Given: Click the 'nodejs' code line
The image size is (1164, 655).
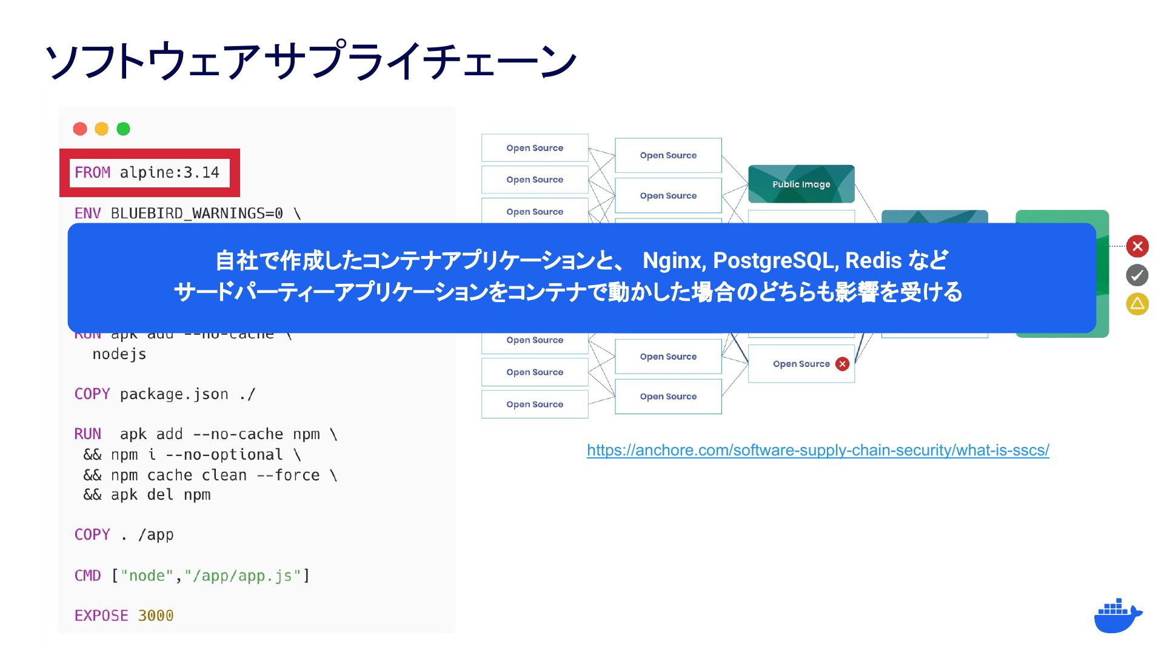Looking at the screenshot, I should [x=119, y=354].
